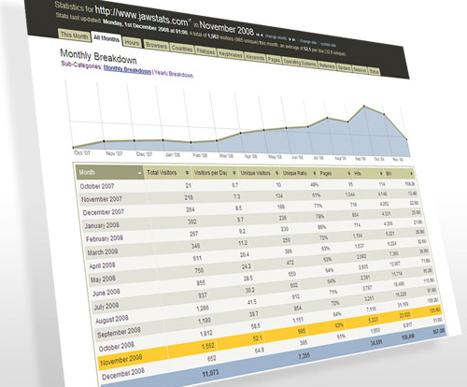Image resolution: width=467 pixels, height=387 pixels.
Task: Open the Browsers tab
Action: (x=156, y=46)
